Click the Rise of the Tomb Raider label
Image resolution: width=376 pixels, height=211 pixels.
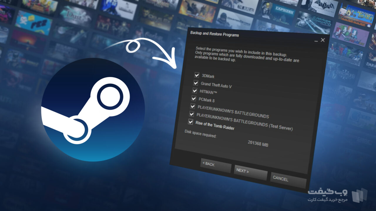tap(215, 125)
